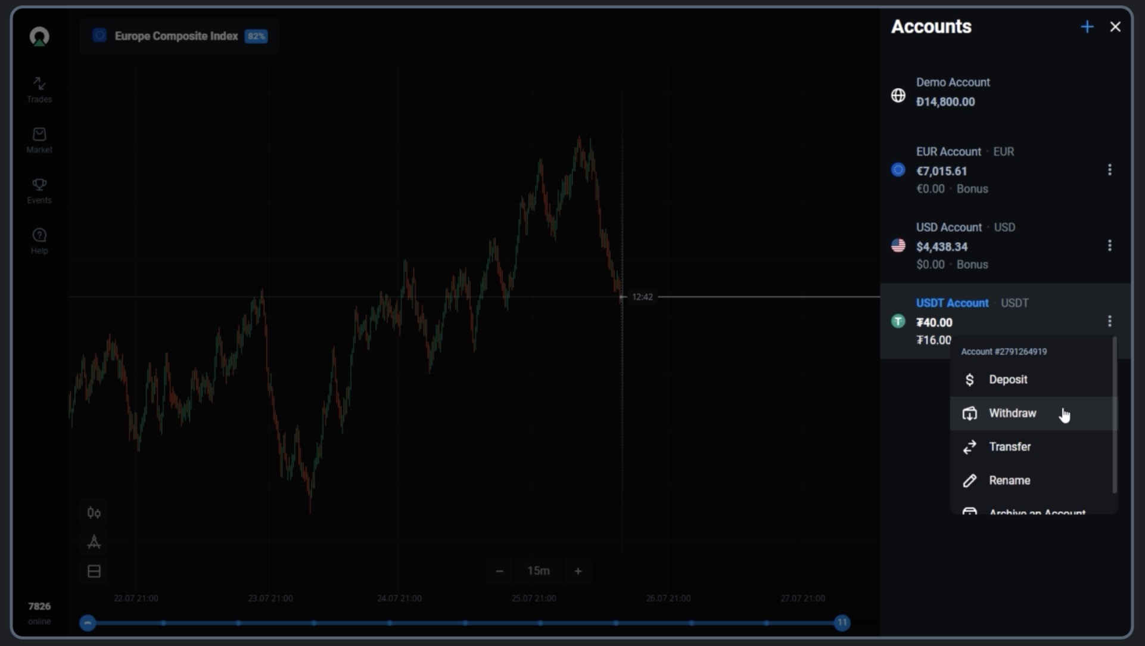Close the Accounts panel
This screenshot has width=1145, height=646.
pyautogui.click(x=1115, y=27)
